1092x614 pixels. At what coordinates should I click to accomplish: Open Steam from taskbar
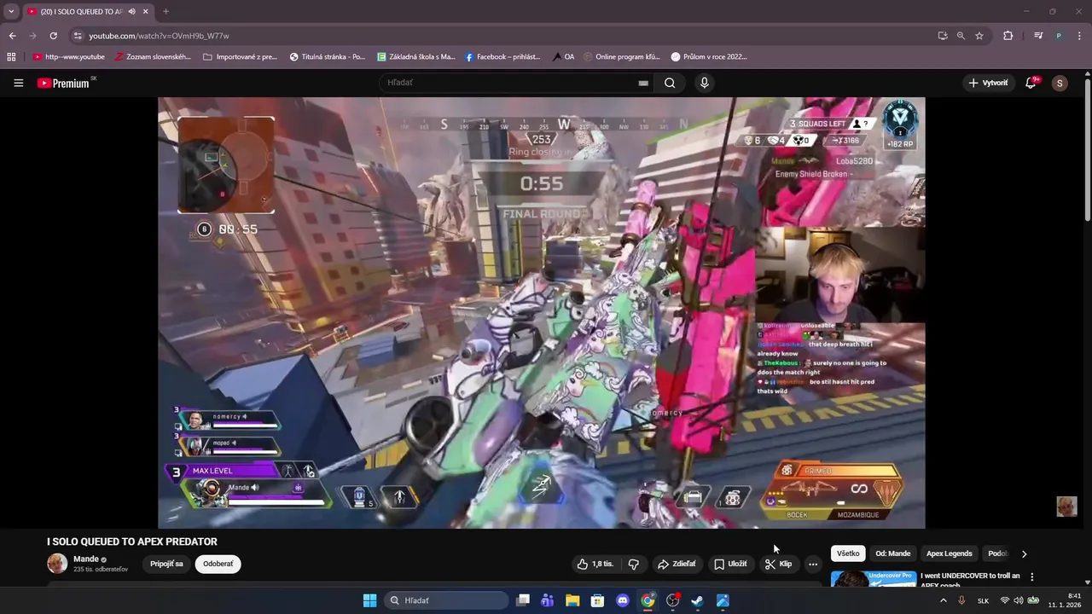point(697,600)
